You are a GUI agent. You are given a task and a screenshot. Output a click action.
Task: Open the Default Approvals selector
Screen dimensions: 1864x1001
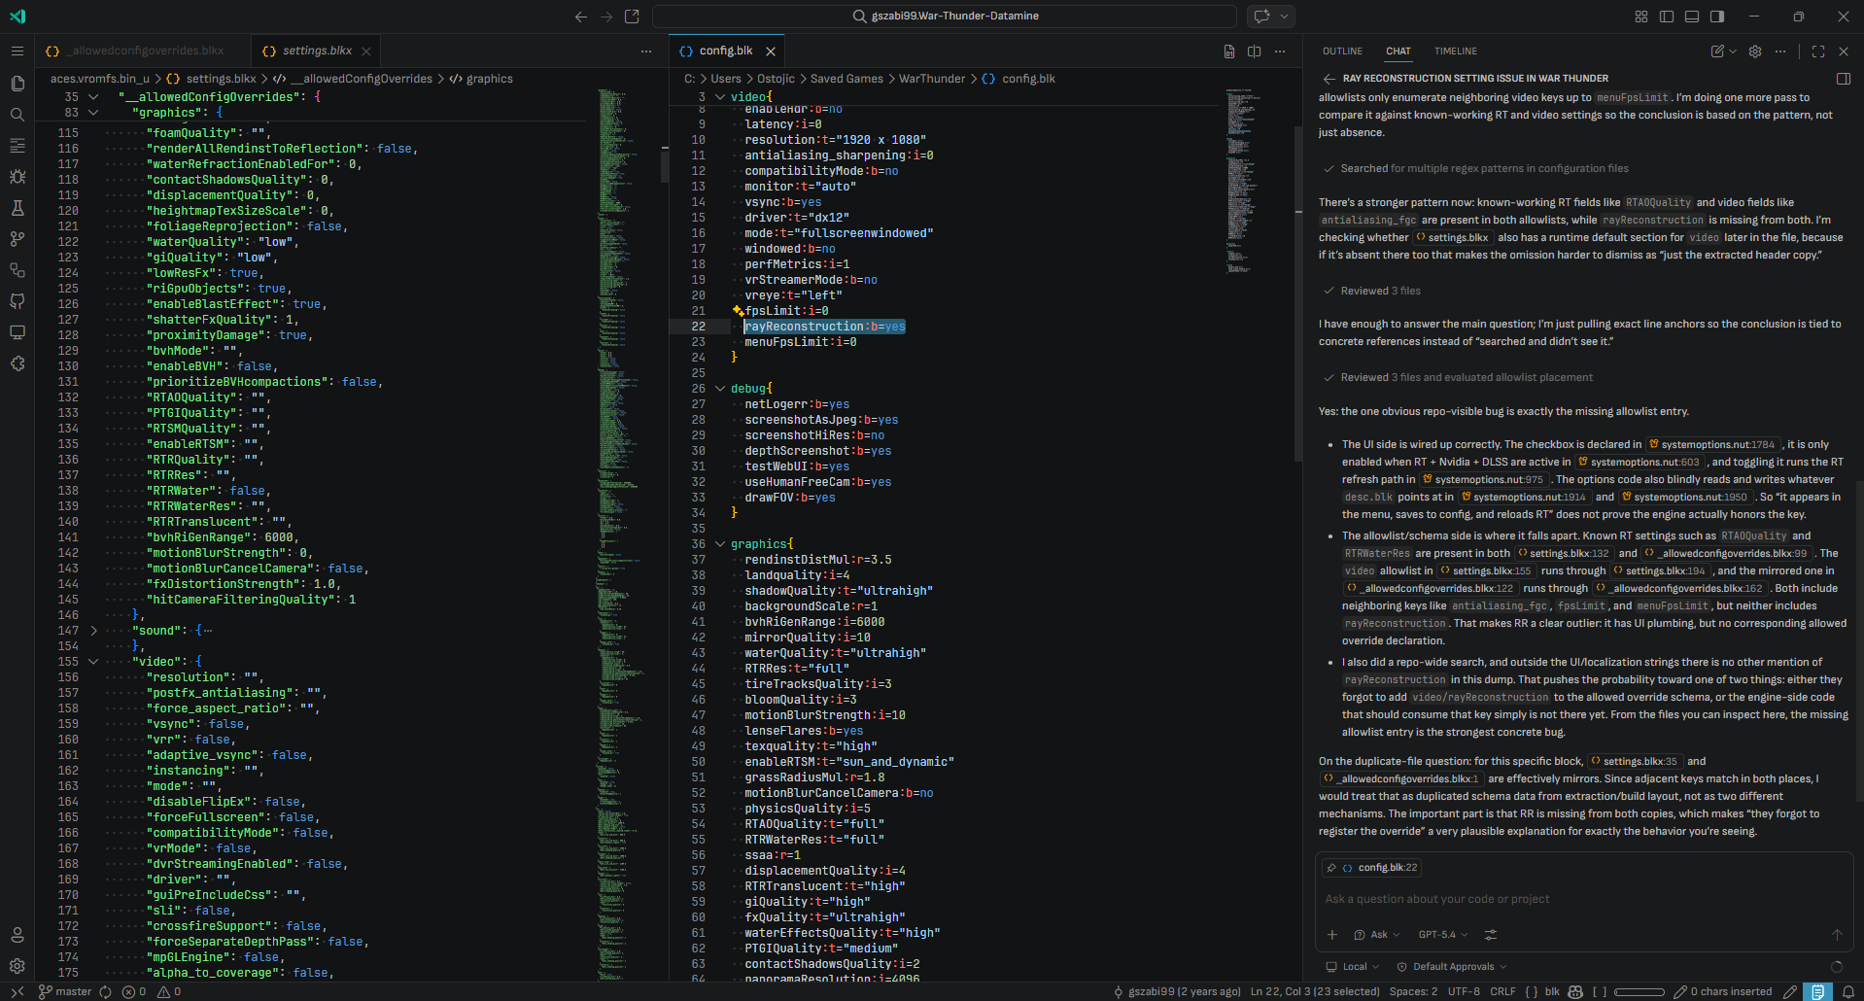tap(1453, 967)
